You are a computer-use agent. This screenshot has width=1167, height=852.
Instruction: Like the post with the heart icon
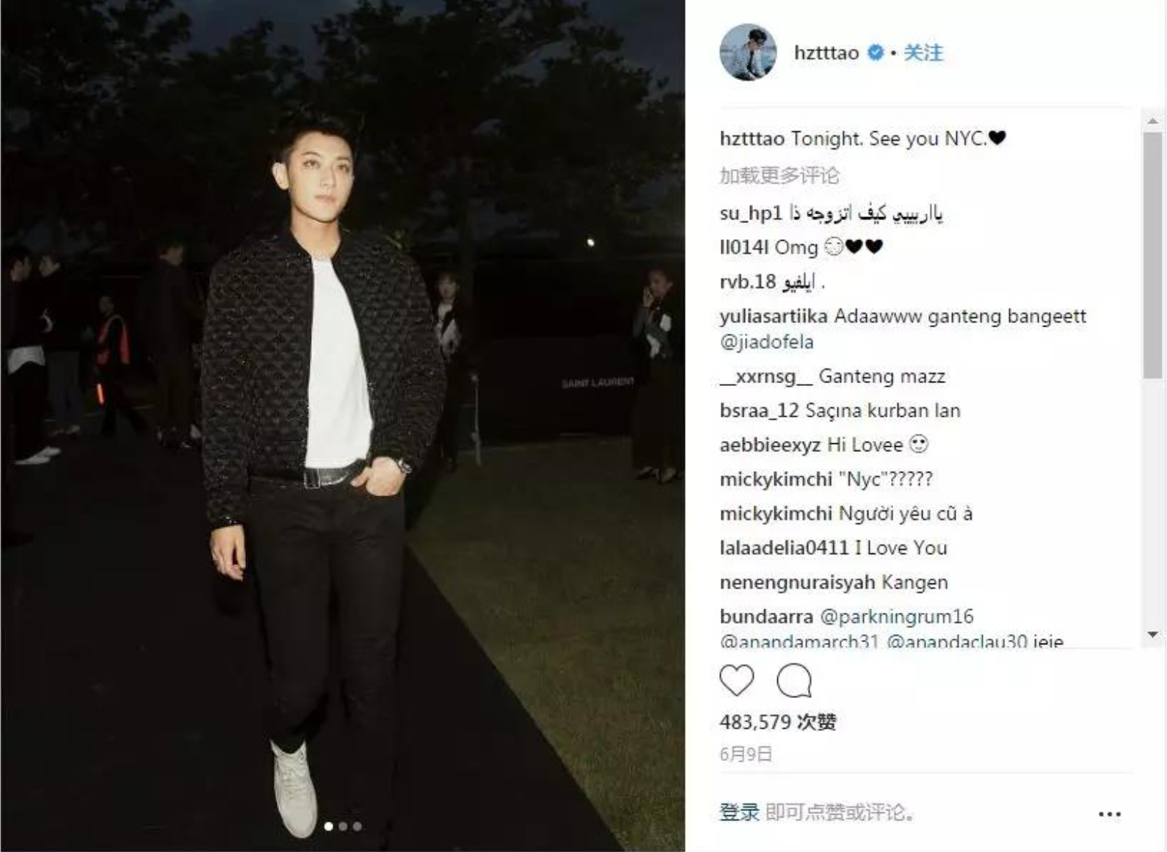click(736, 680)
